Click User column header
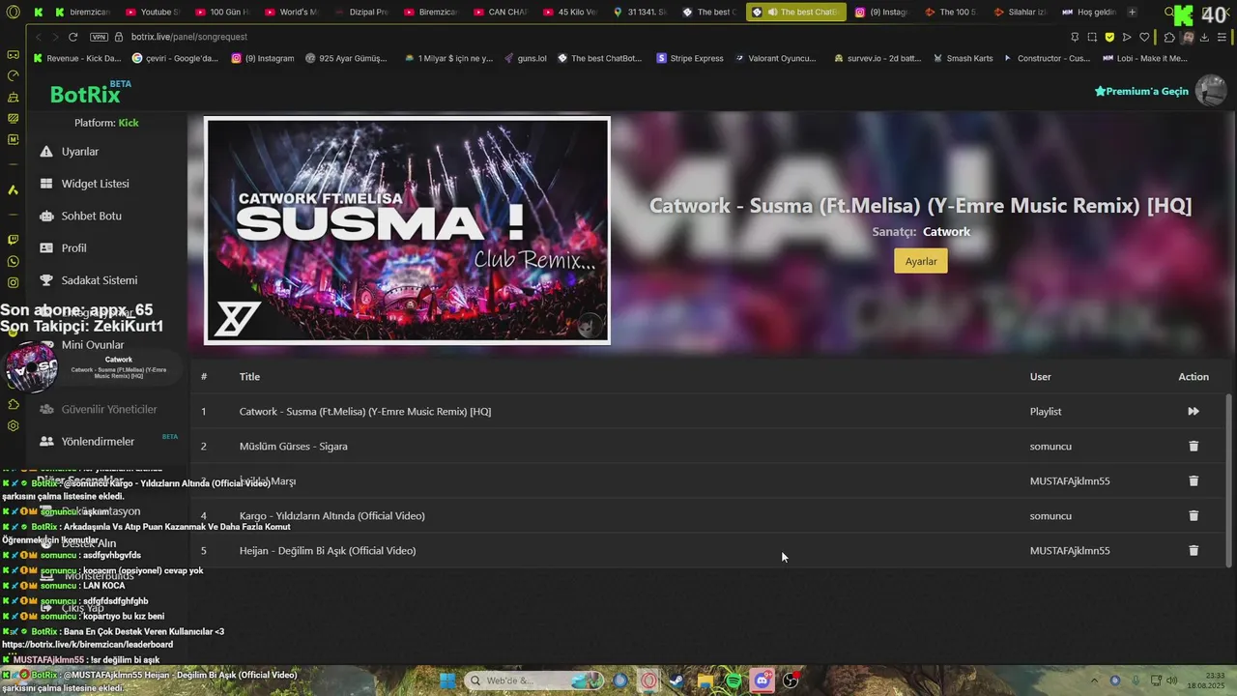Viewport: 1237px width, 696px height. (x=1040, y=376)
